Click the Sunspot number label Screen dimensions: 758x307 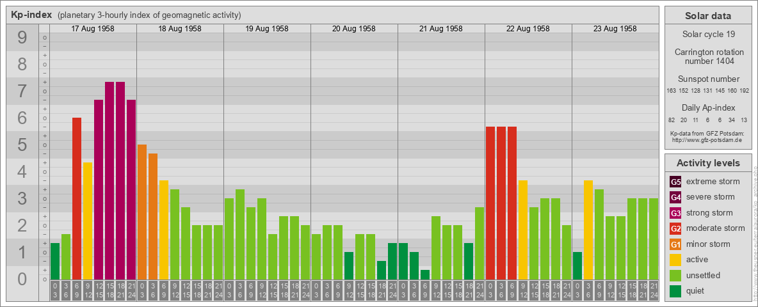(707, 79)
